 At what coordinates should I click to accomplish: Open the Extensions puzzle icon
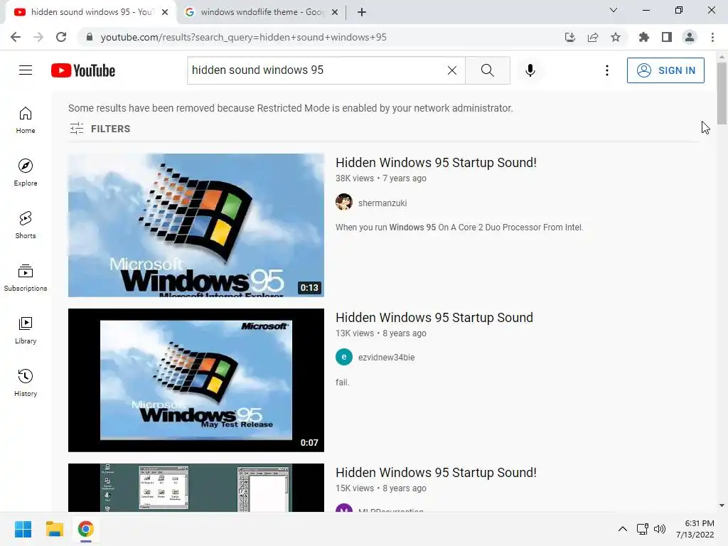[644, 37]
